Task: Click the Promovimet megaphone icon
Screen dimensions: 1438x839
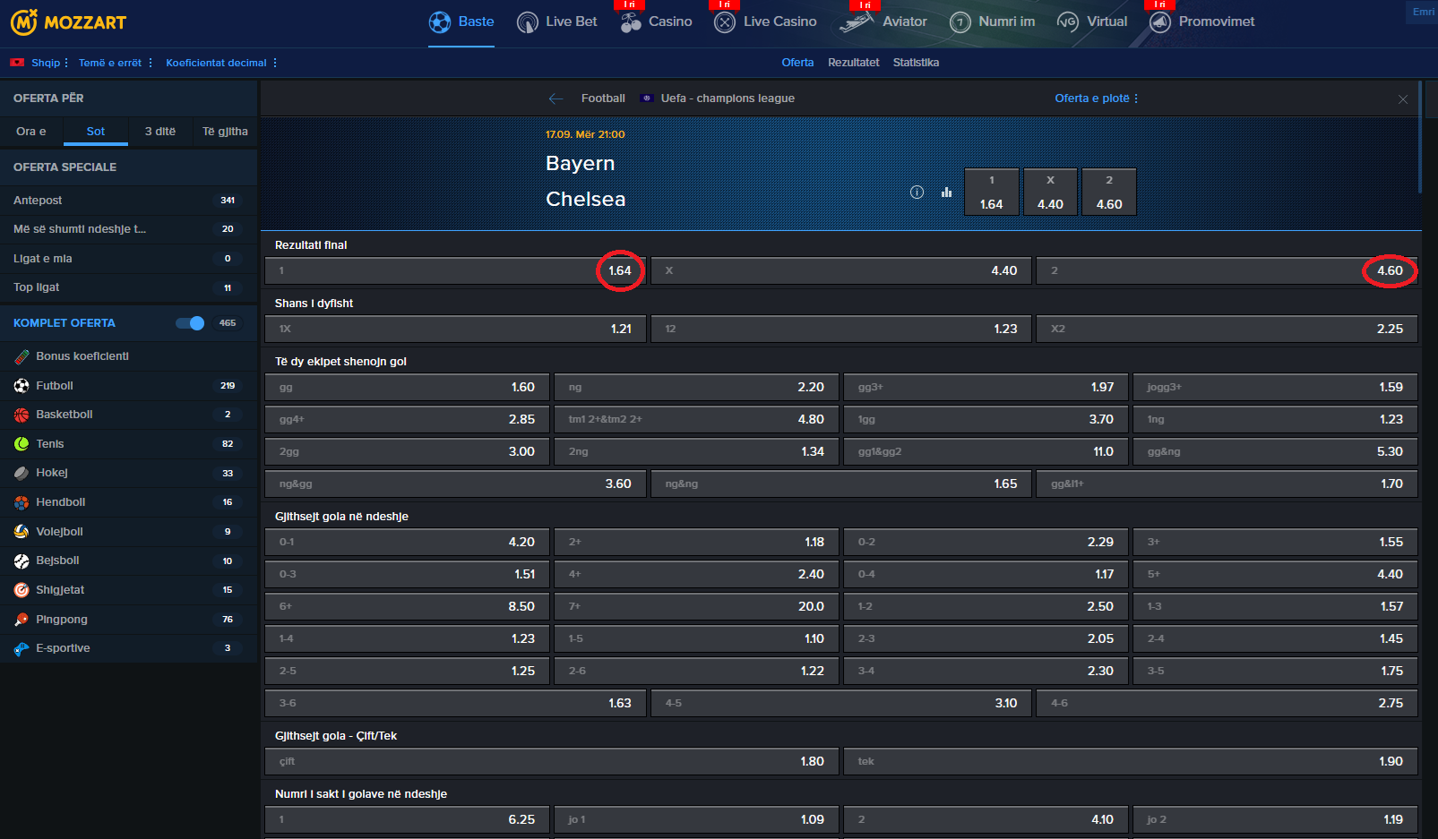Action: 1160,22
